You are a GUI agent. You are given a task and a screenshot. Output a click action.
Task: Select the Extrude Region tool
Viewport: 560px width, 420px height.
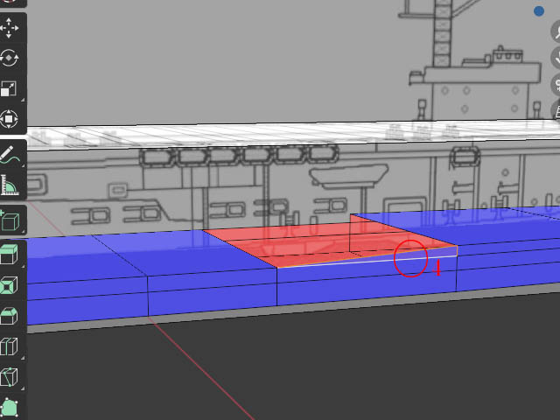tap(10, 255)
